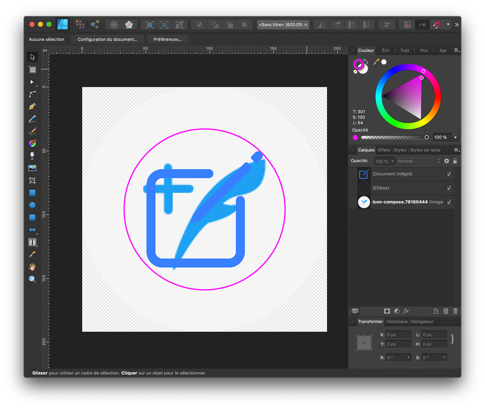Click the color opacity slider handle
The width and height of the screenshot is (485, 409).
[426, 137]
